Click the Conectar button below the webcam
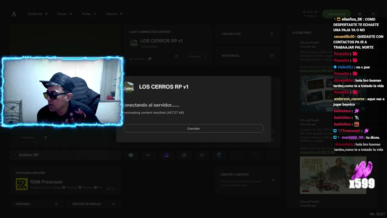 tap(27, 137)
